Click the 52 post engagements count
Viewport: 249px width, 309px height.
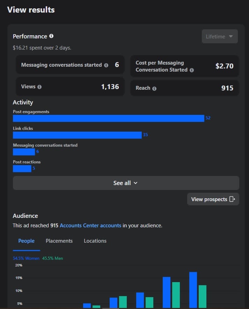208,118
